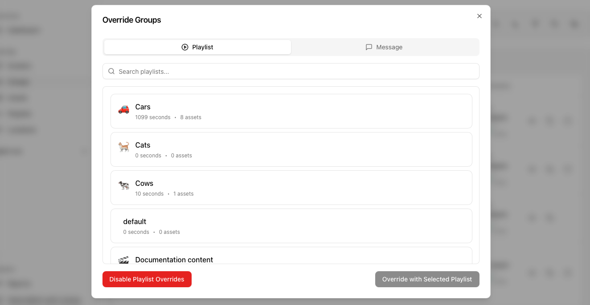Select the Cars playlist title

[143, 107]
